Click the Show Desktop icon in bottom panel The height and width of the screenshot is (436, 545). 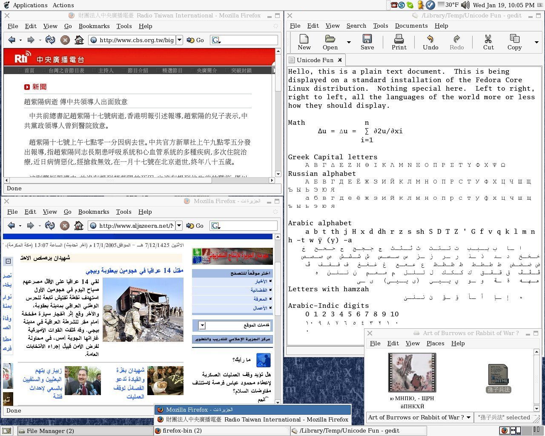(6, 431)
